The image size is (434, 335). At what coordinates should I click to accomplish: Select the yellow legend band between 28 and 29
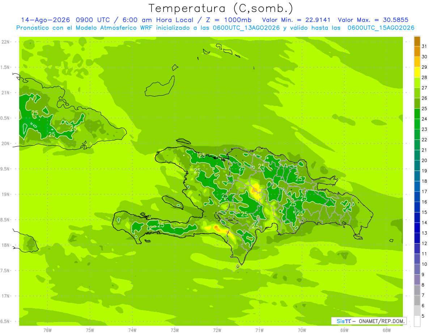pyautogui.click(x=417, y=72)
